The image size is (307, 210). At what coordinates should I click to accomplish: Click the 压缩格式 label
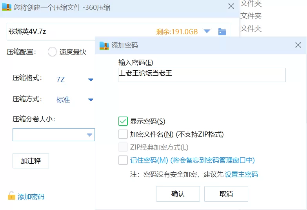(27, 78)
